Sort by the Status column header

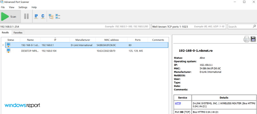point(11,40)
